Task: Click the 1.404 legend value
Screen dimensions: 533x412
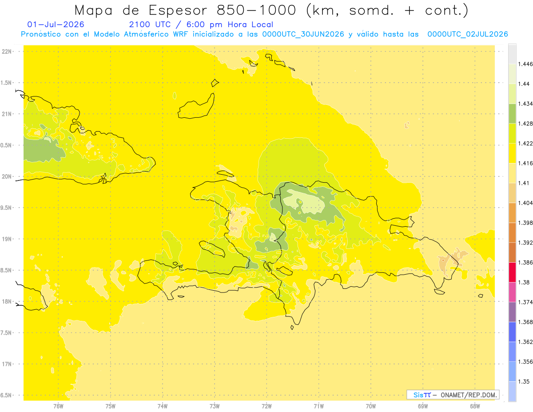Action: 525,203
